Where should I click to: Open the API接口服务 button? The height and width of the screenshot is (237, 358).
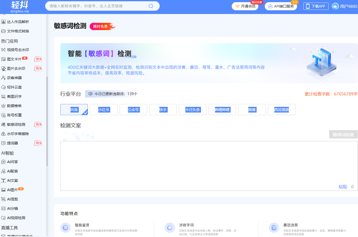(x=281, y=6)
